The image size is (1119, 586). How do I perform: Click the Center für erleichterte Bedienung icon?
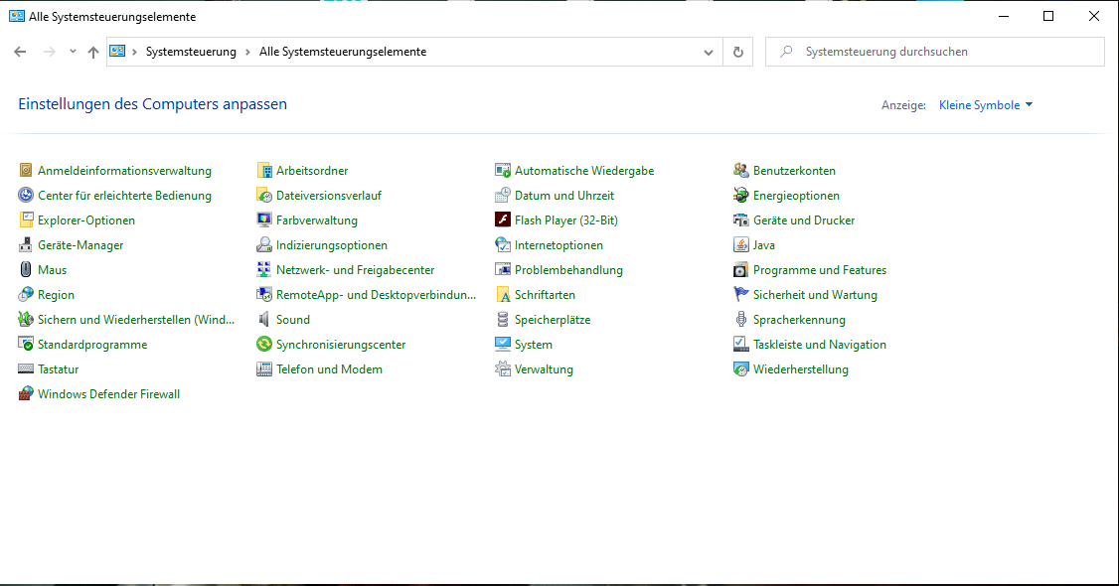point(26,196)
